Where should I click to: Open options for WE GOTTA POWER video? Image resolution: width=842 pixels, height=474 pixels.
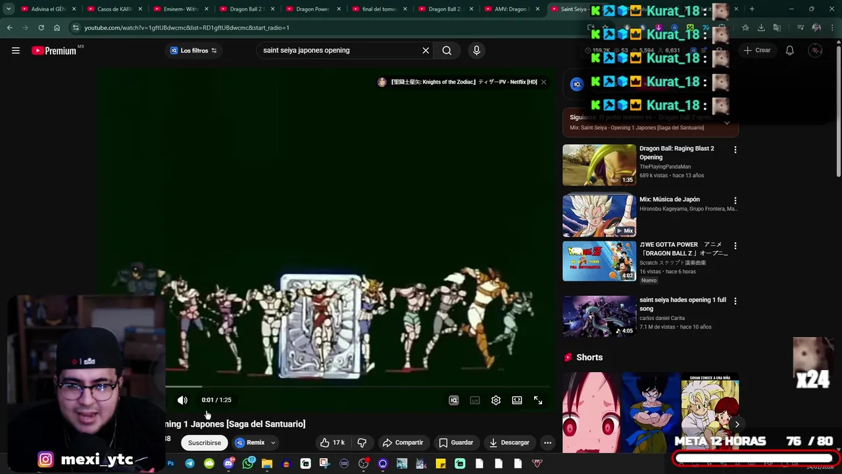735,246
